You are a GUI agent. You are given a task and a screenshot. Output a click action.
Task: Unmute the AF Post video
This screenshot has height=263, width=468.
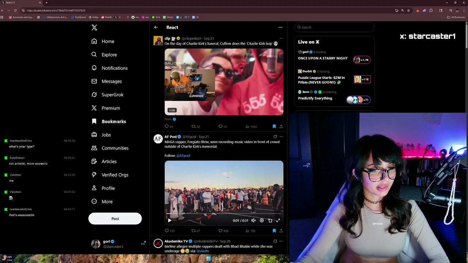253,220
